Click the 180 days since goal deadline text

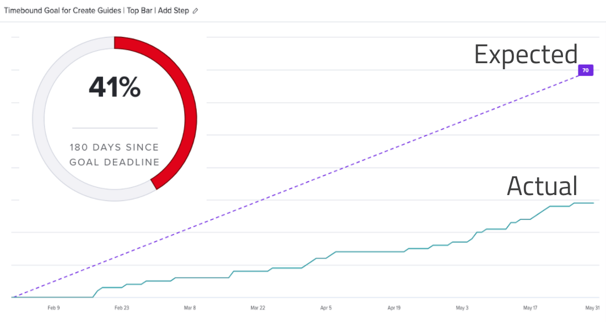115,154
